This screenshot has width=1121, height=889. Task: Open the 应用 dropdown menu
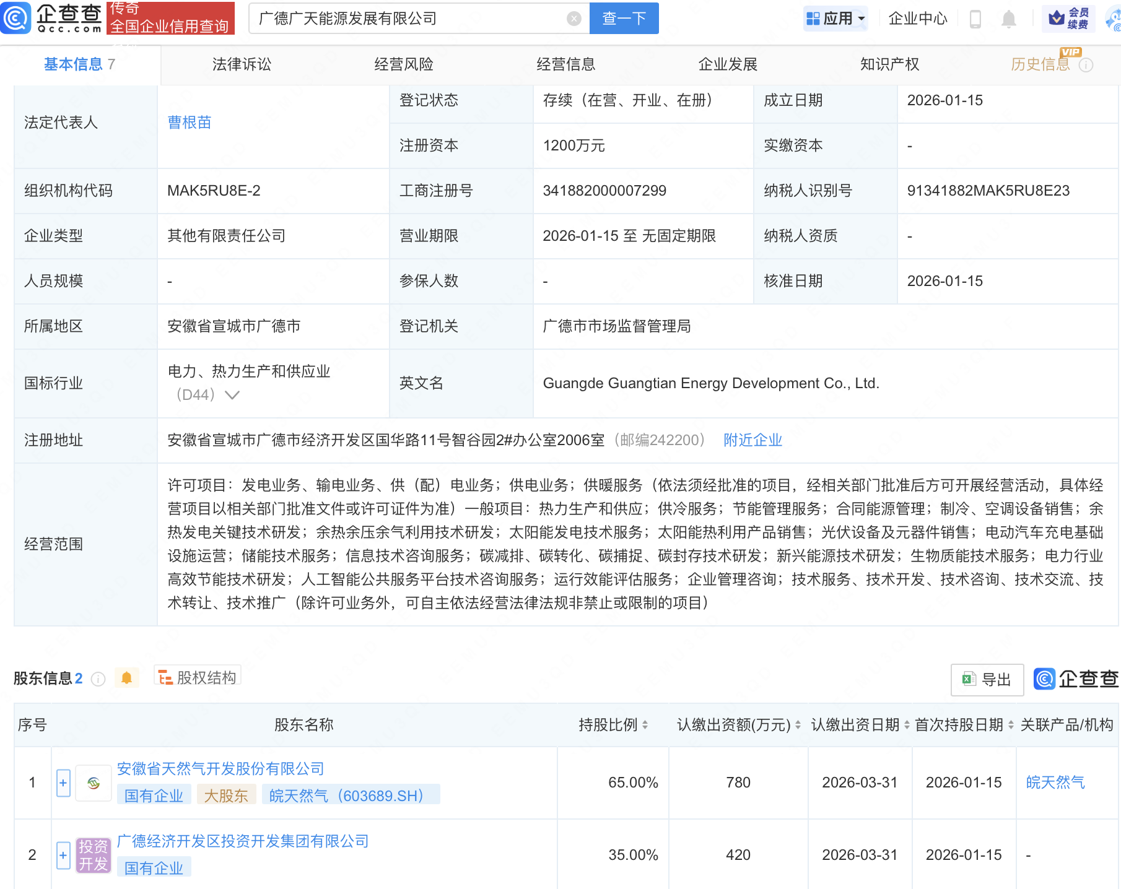pyautogui.click(x=835, y=19)
